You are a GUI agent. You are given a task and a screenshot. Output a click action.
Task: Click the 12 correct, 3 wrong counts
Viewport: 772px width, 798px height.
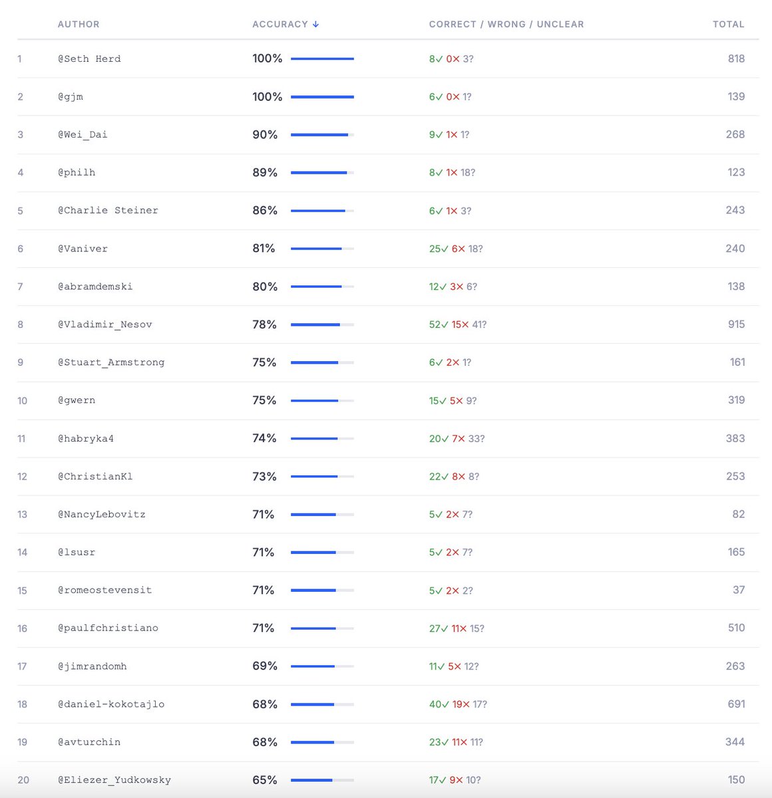pyautogui.click(x=447, y=287)
